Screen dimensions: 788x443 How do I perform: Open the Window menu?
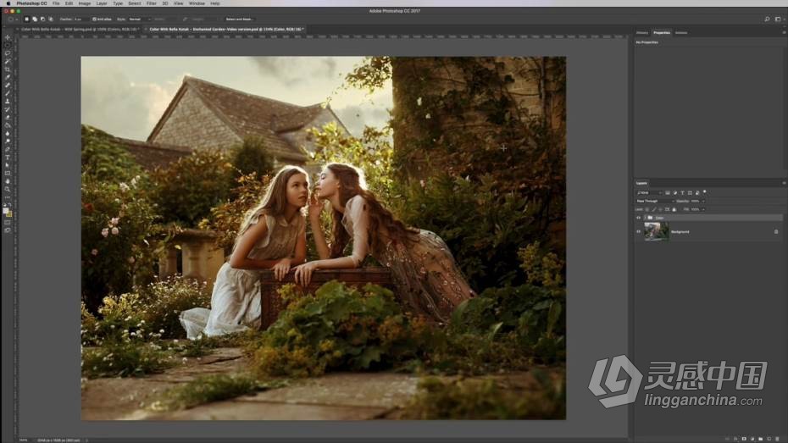[197, 3]
